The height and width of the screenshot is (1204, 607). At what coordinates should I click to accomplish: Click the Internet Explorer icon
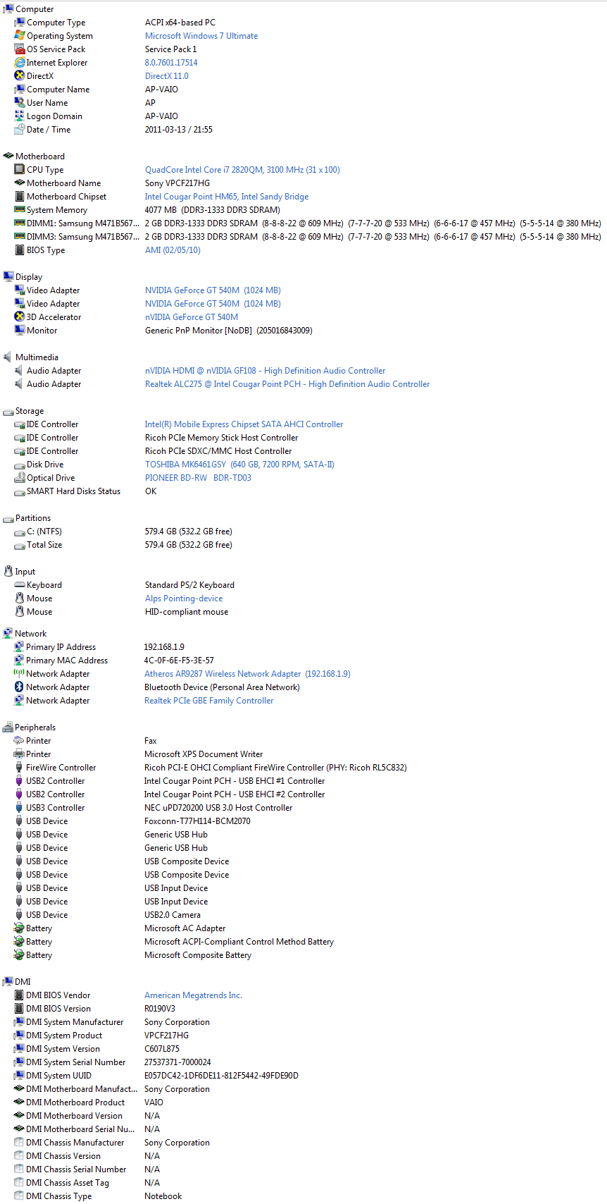click(20, 63)
